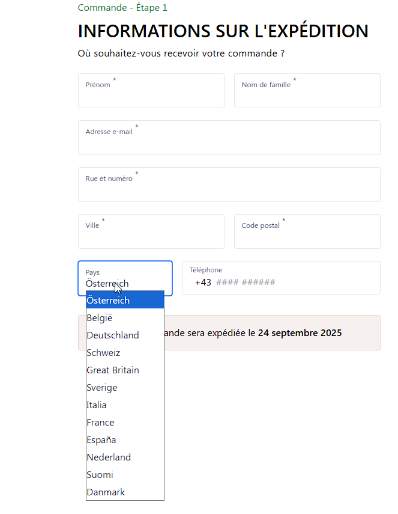Pick Italia from country options

click(125, 405)
